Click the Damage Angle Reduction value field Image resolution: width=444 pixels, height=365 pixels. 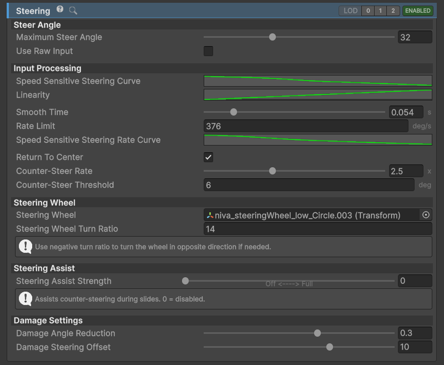[415, 333]
